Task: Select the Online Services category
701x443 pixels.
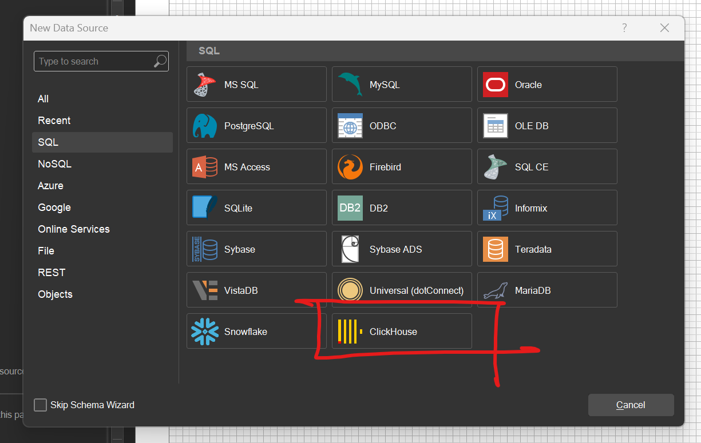Action: click(x=73, y=229)
